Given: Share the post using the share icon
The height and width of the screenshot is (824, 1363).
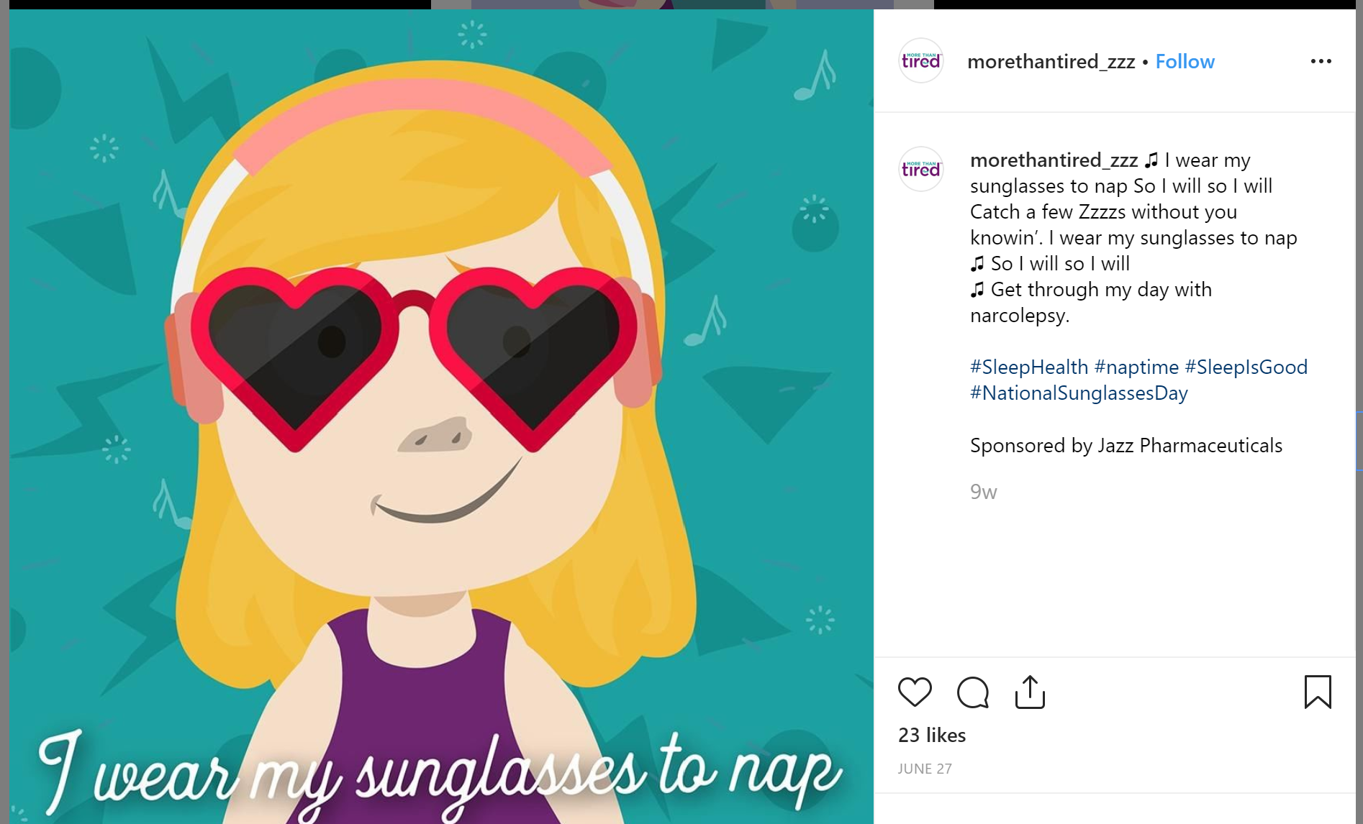Looking at the screenshot, I should point(1030,692).
